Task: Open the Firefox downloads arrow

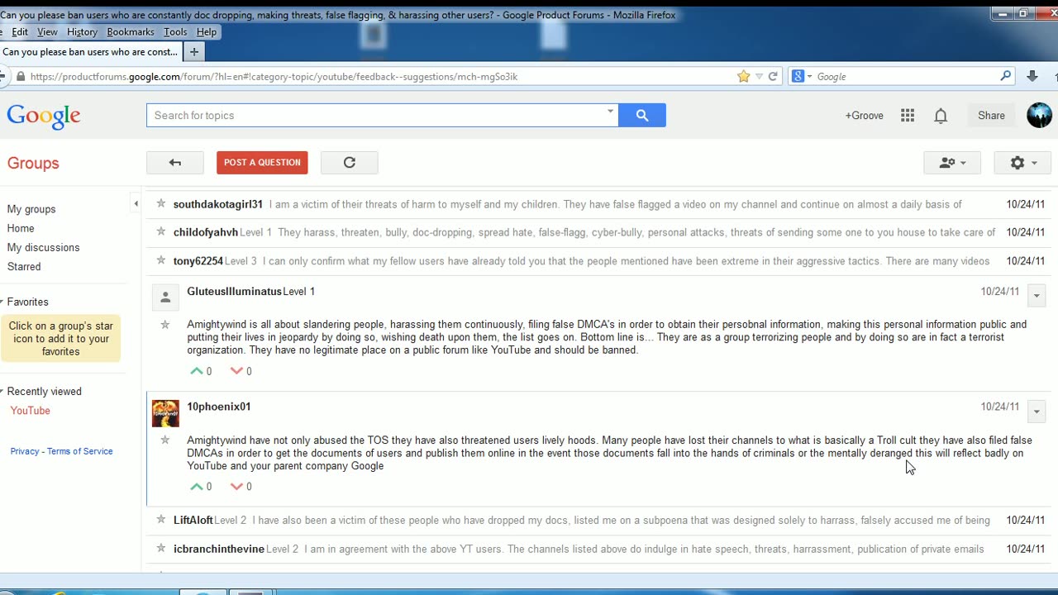Action: (x=1032, y=76)
